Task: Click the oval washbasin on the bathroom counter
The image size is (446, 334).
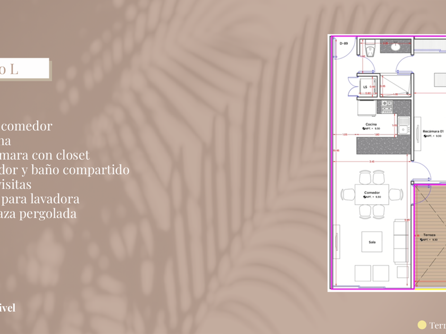Action: click(x=396, y=47)
